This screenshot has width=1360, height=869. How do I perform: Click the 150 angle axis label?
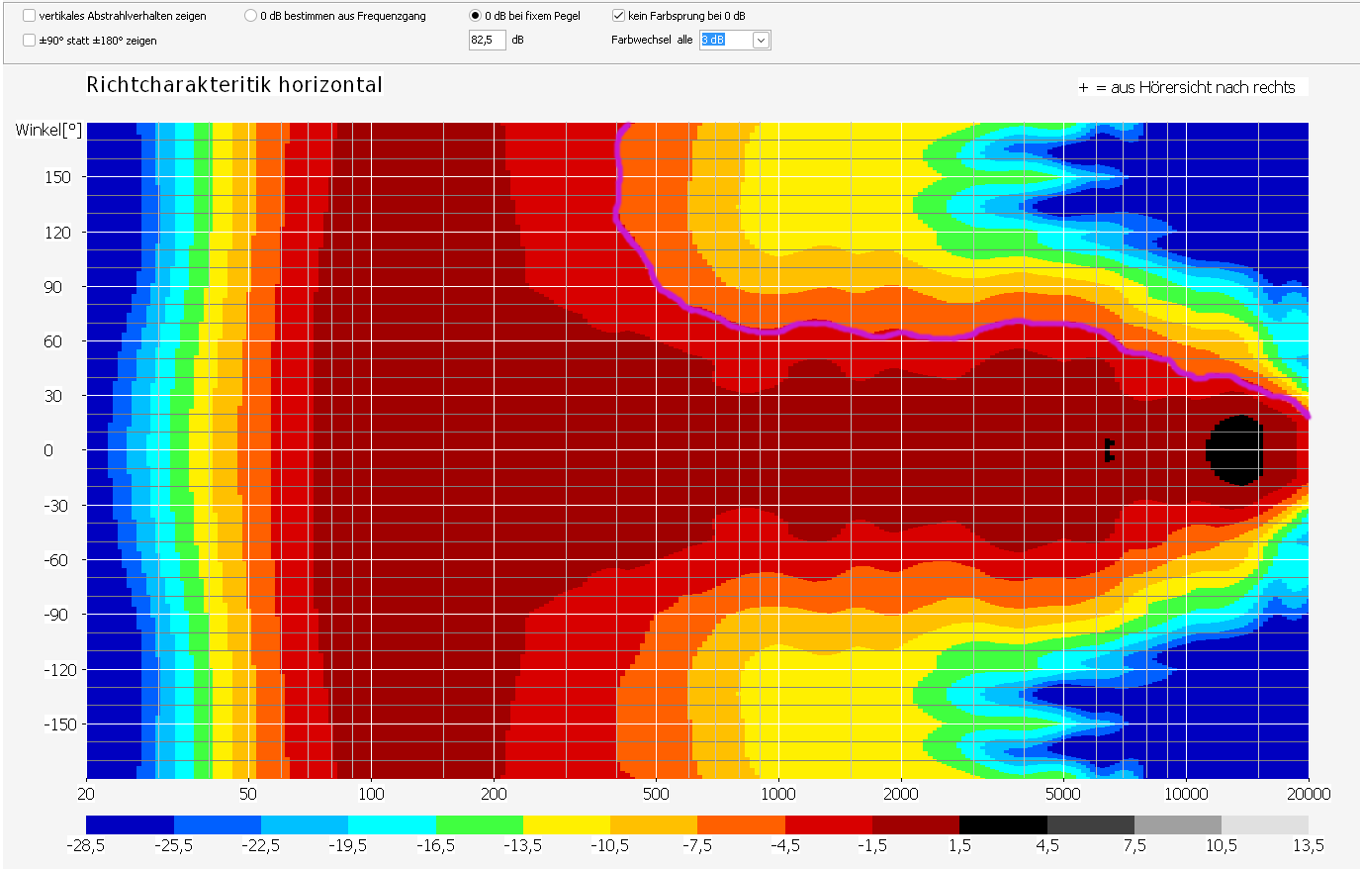pyautogui.click(x=57, y=177)
